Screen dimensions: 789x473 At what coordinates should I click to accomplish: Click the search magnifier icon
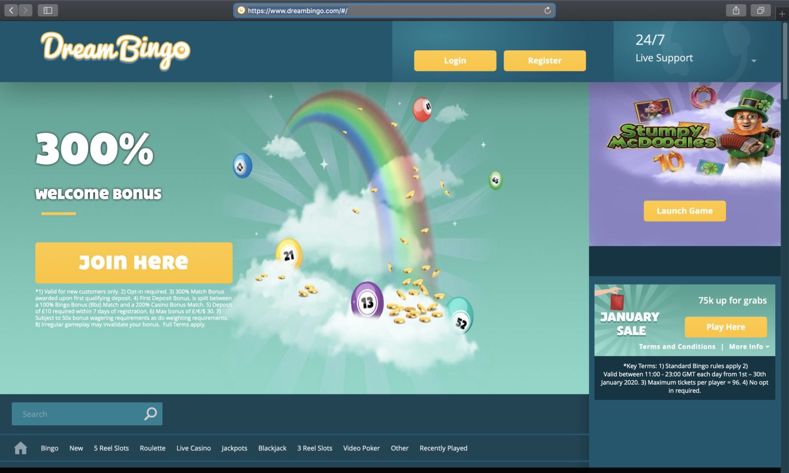pyautogui.click(x=150, y=414)
